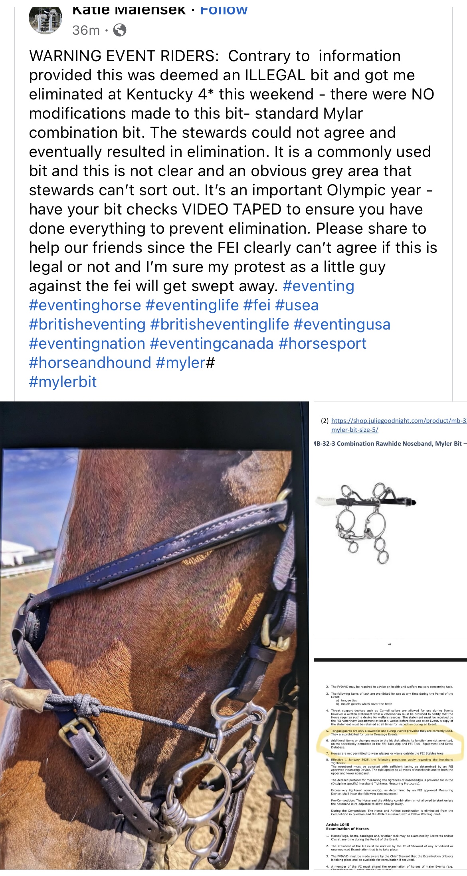Tap the #eventingcanada hashtag
This screenshot has width=467, height=876.
coord(212,344)
